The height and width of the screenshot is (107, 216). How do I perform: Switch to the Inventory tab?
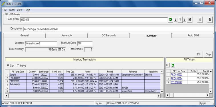(x=151, y=36)
